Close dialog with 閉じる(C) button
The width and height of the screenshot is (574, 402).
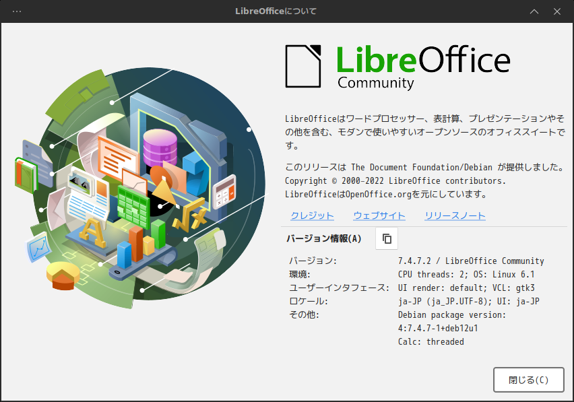(529, 380)
